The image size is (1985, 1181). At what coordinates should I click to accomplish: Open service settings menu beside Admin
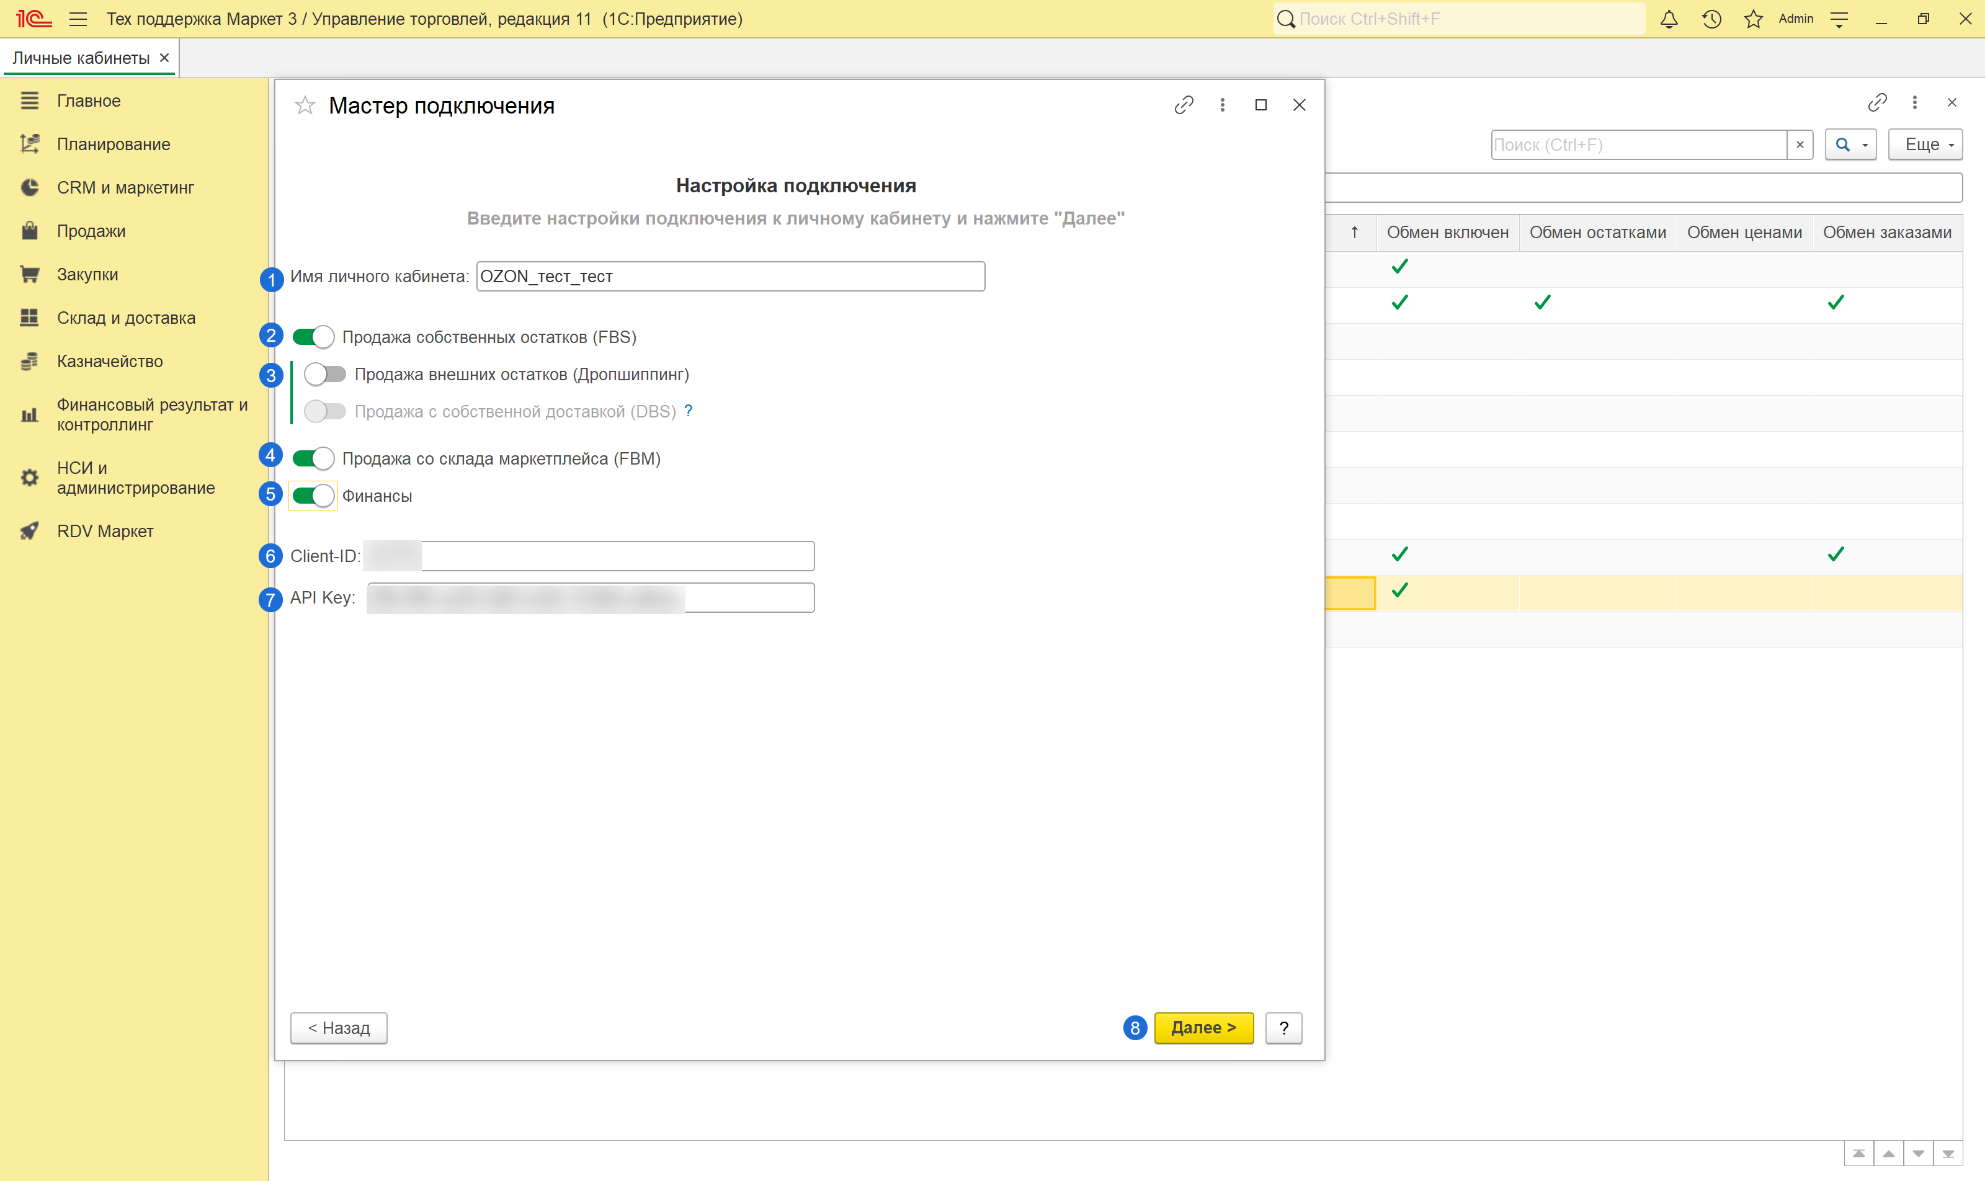click(x=1839, y=19)
